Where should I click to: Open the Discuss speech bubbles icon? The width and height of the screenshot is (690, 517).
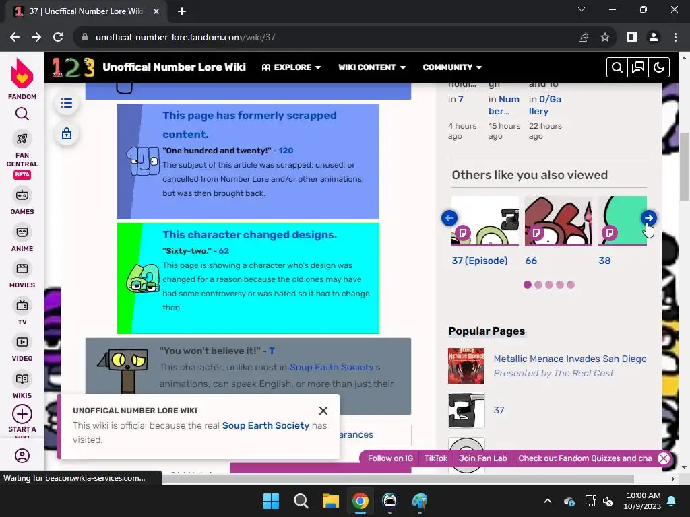point(638,67)
